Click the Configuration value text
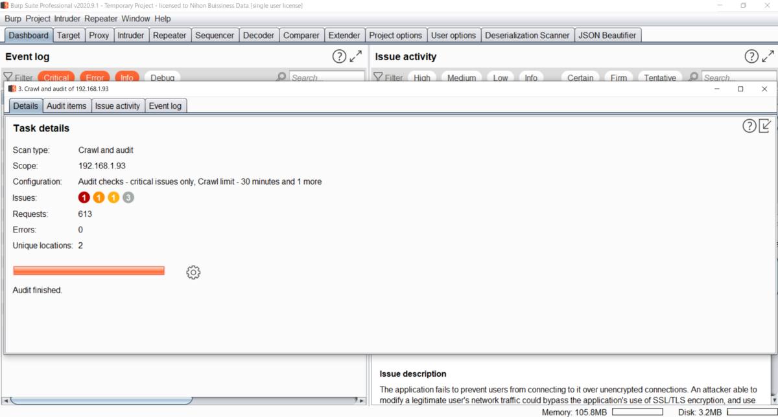Viewport: 778px width, 417px height. tap(200, 182)
